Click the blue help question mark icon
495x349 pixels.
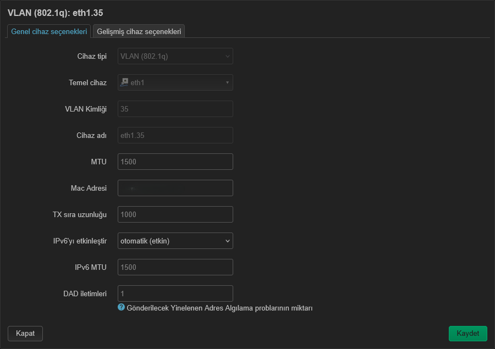pos(121,307)
